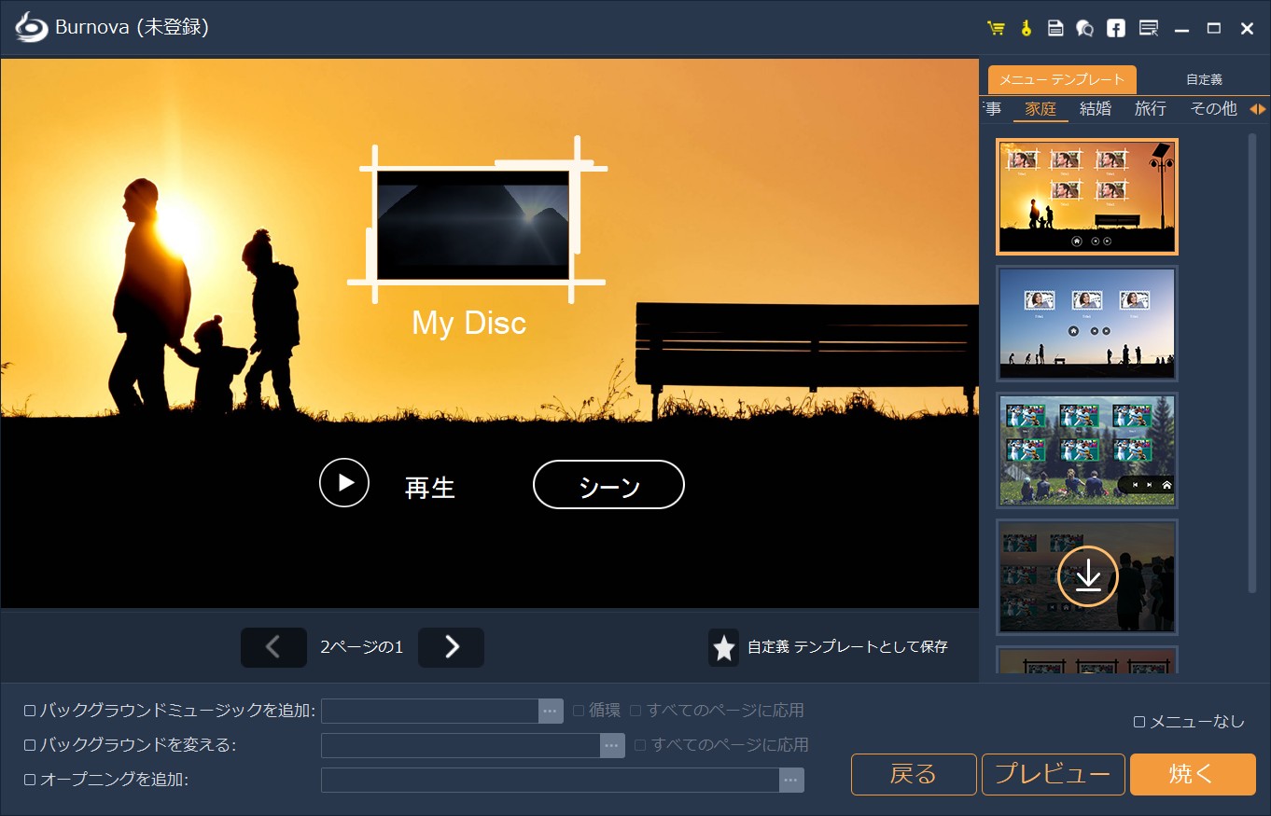Viewport: 1271px width, 816px height.
Task: Open the preferences/file icon in the title bar
Action: click(x=1055, y=27)
